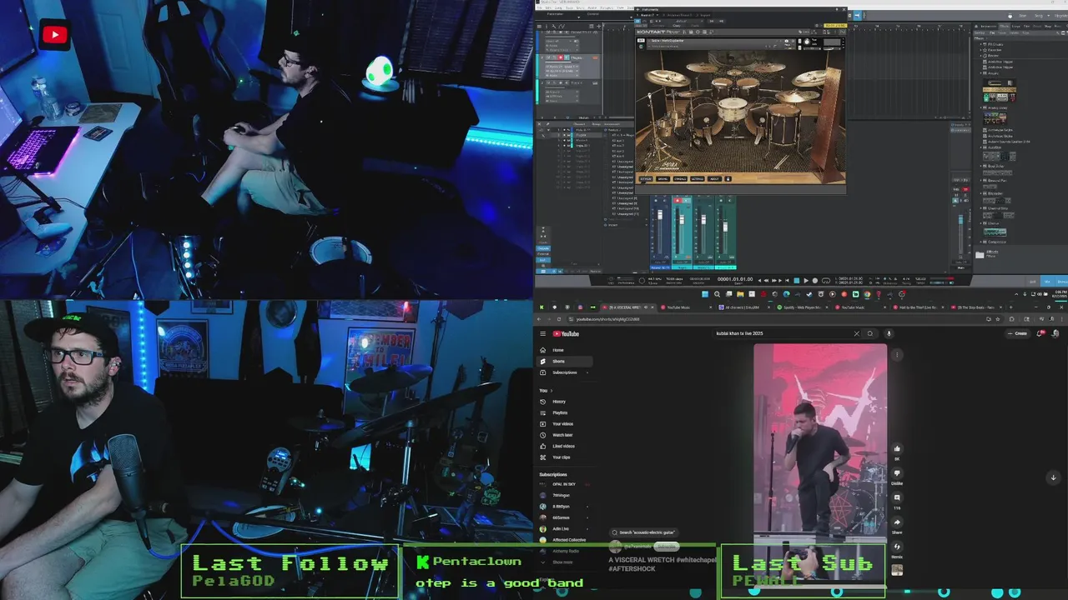This screenshot has width=1068, height=600.
Task: Expand the You section chevron
Action: (553, 390)
